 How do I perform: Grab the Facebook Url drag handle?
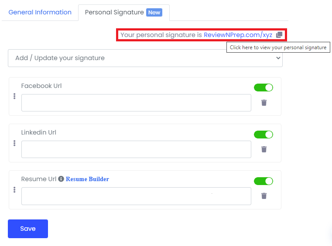pos(14,96)
